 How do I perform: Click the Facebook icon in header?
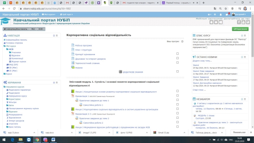(x=239, y=22)
